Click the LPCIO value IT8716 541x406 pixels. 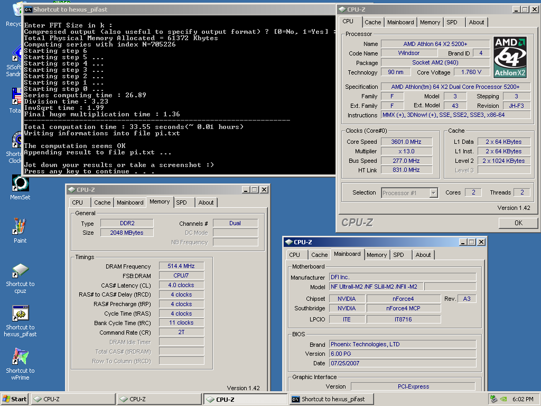point(403,319)
